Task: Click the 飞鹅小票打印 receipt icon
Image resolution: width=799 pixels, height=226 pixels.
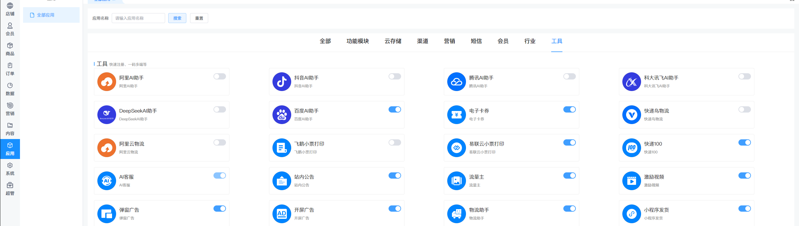Action: pos(282,148)
